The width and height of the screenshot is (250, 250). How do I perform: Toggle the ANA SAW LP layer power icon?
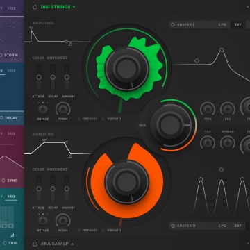pyautogui.click(x=35, y=244)
